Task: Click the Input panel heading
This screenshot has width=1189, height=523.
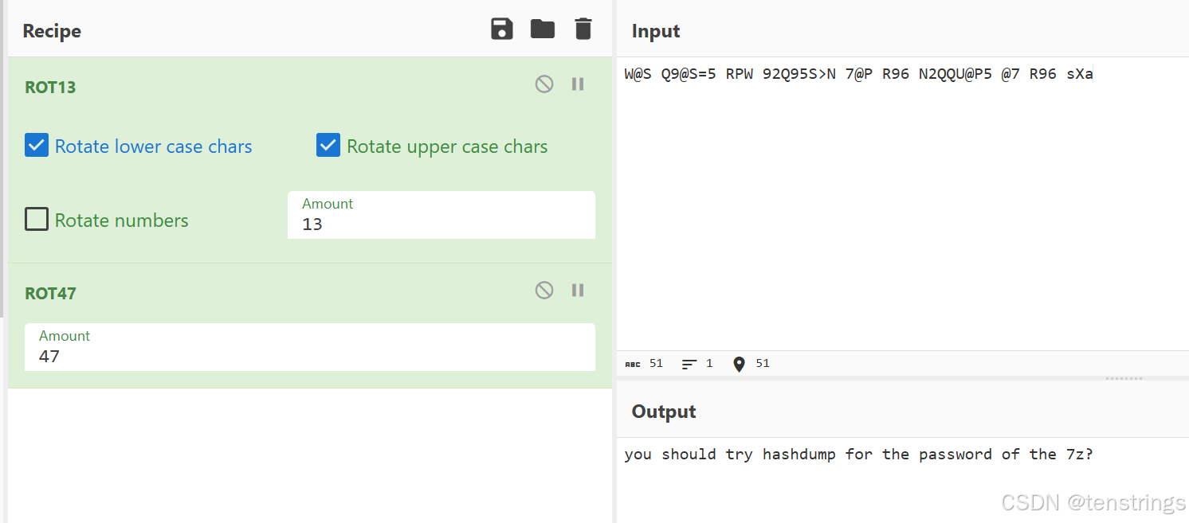Action: [656, 31]
